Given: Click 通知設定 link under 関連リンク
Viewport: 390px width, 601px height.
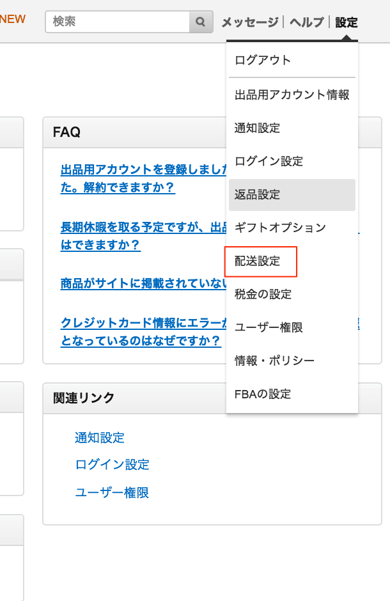Looking at the screenshot, I should pos(100,438).
